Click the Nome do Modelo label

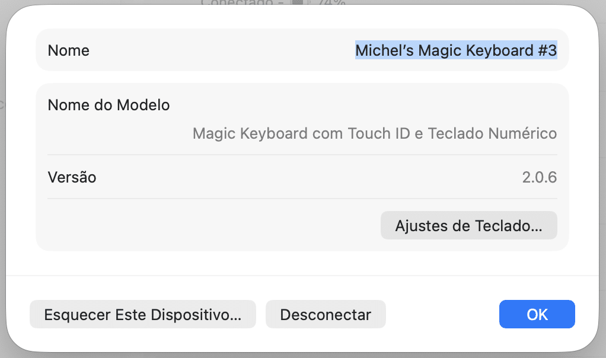pos(109,105)
